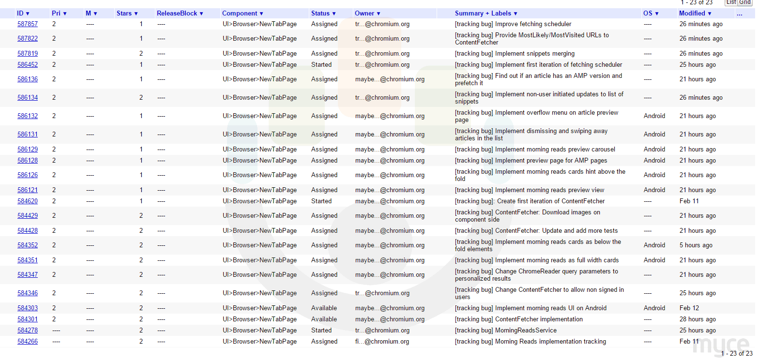The width and height of the screenshot is (758, 362).
Task: Switch to List view tab
Action: (731, 2)
